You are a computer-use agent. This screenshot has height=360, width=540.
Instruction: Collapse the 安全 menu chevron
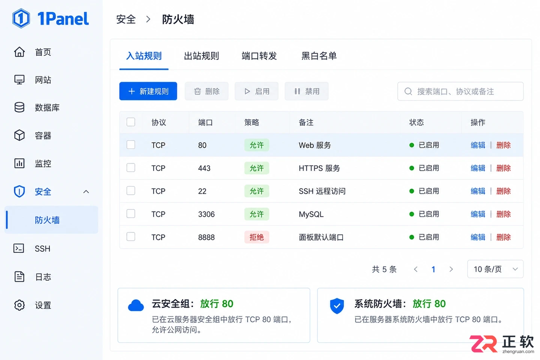pos(86,192)
